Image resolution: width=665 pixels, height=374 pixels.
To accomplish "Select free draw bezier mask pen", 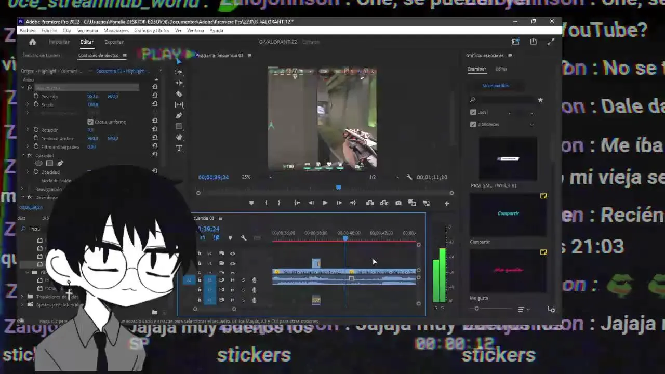I will 60,163.
